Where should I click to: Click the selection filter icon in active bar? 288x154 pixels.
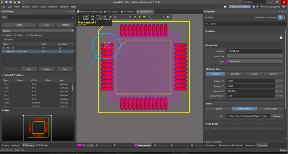click(111, 17)
